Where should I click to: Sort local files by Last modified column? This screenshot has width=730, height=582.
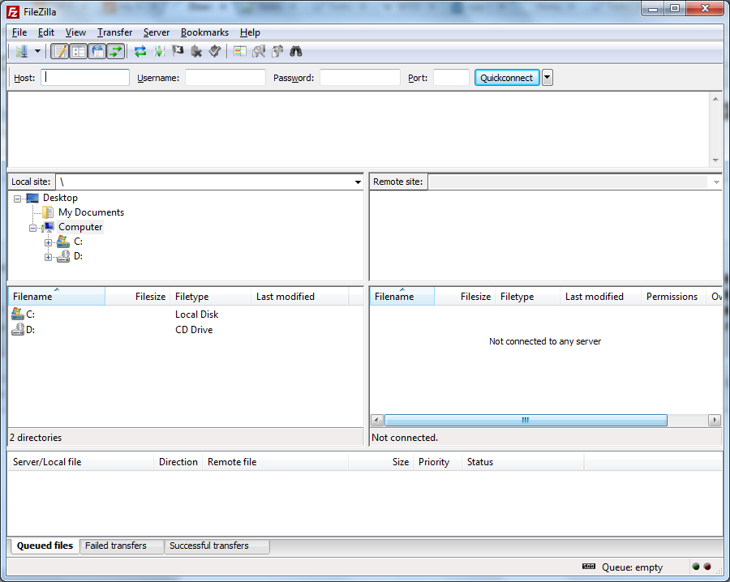(300, 297)
